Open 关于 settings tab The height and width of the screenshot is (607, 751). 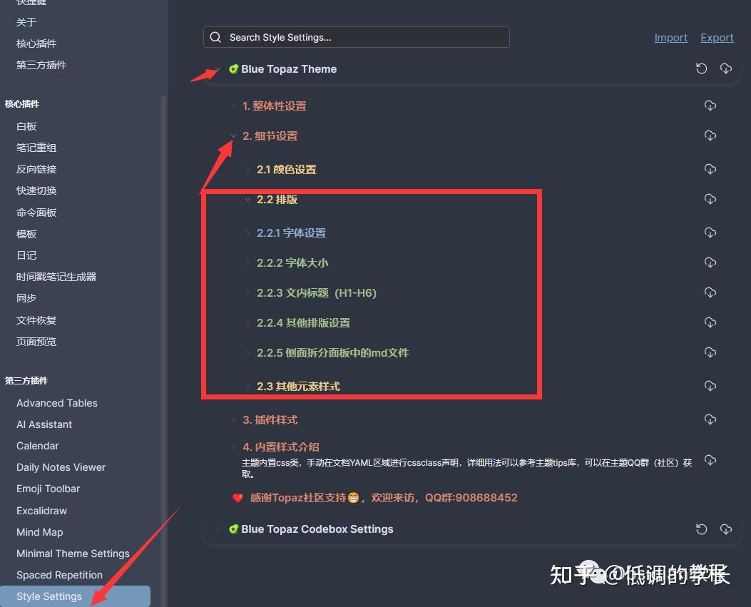26,22
